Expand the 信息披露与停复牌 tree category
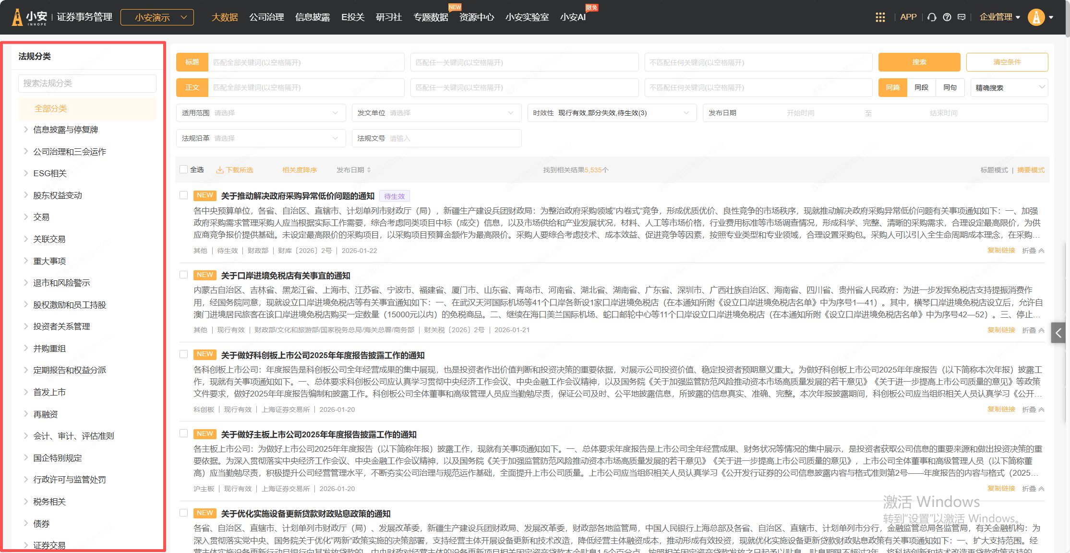 pos(26,130)
